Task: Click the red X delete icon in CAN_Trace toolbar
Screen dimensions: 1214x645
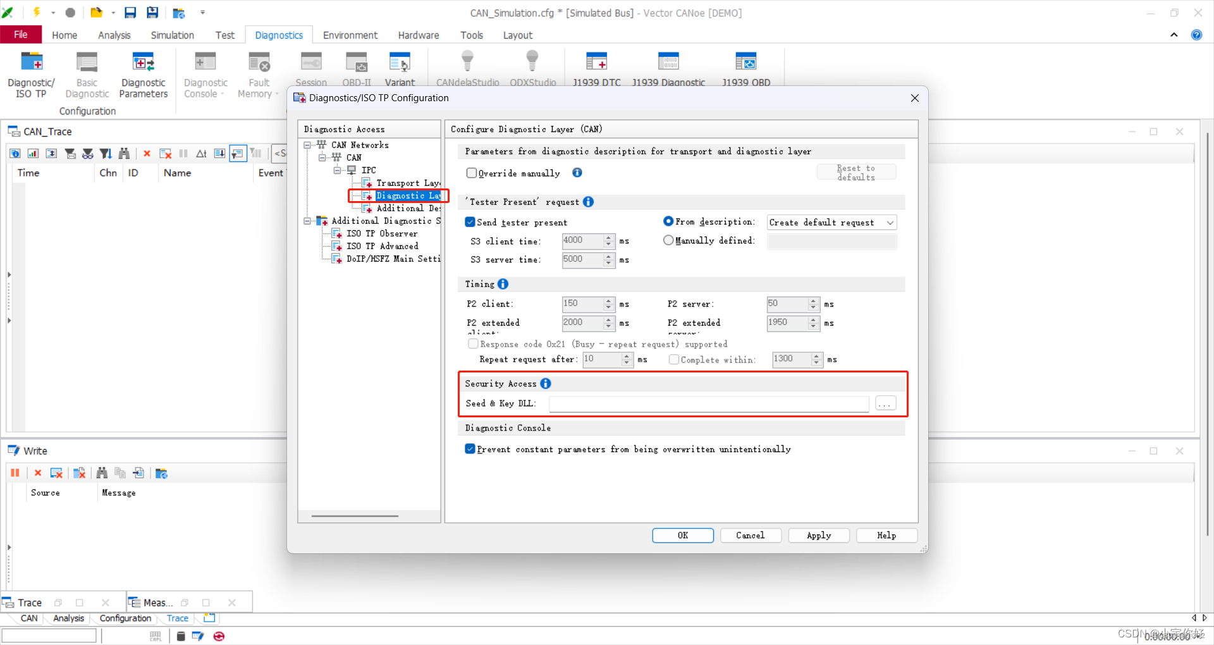Action: click(147, 153)
